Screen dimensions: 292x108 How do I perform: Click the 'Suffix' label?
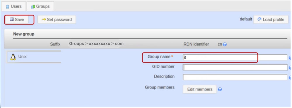coord(55,44)
